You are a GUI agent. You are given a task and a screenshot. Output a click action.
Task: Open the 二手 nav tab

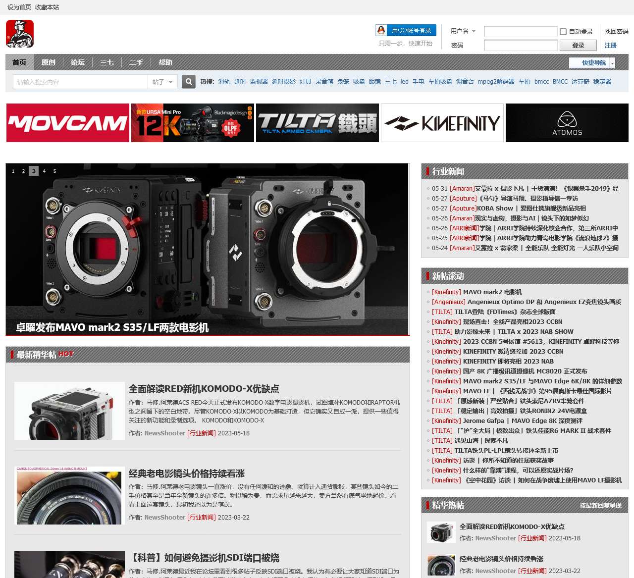tap(136, 62)
